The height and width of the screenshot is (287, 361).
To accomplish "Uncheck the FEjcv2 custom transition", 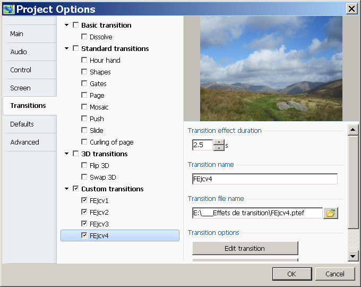I will coord(84,212).
